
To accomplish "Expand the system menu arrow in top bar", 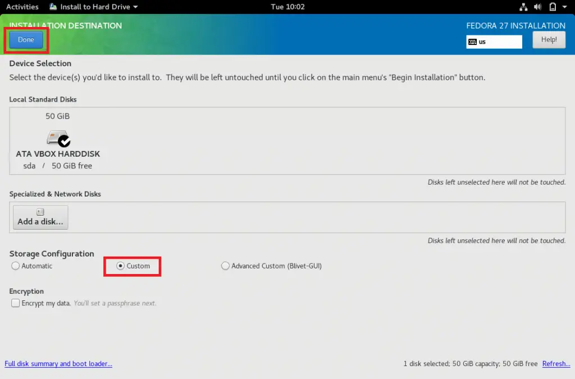I will click(x=564, y=7).
